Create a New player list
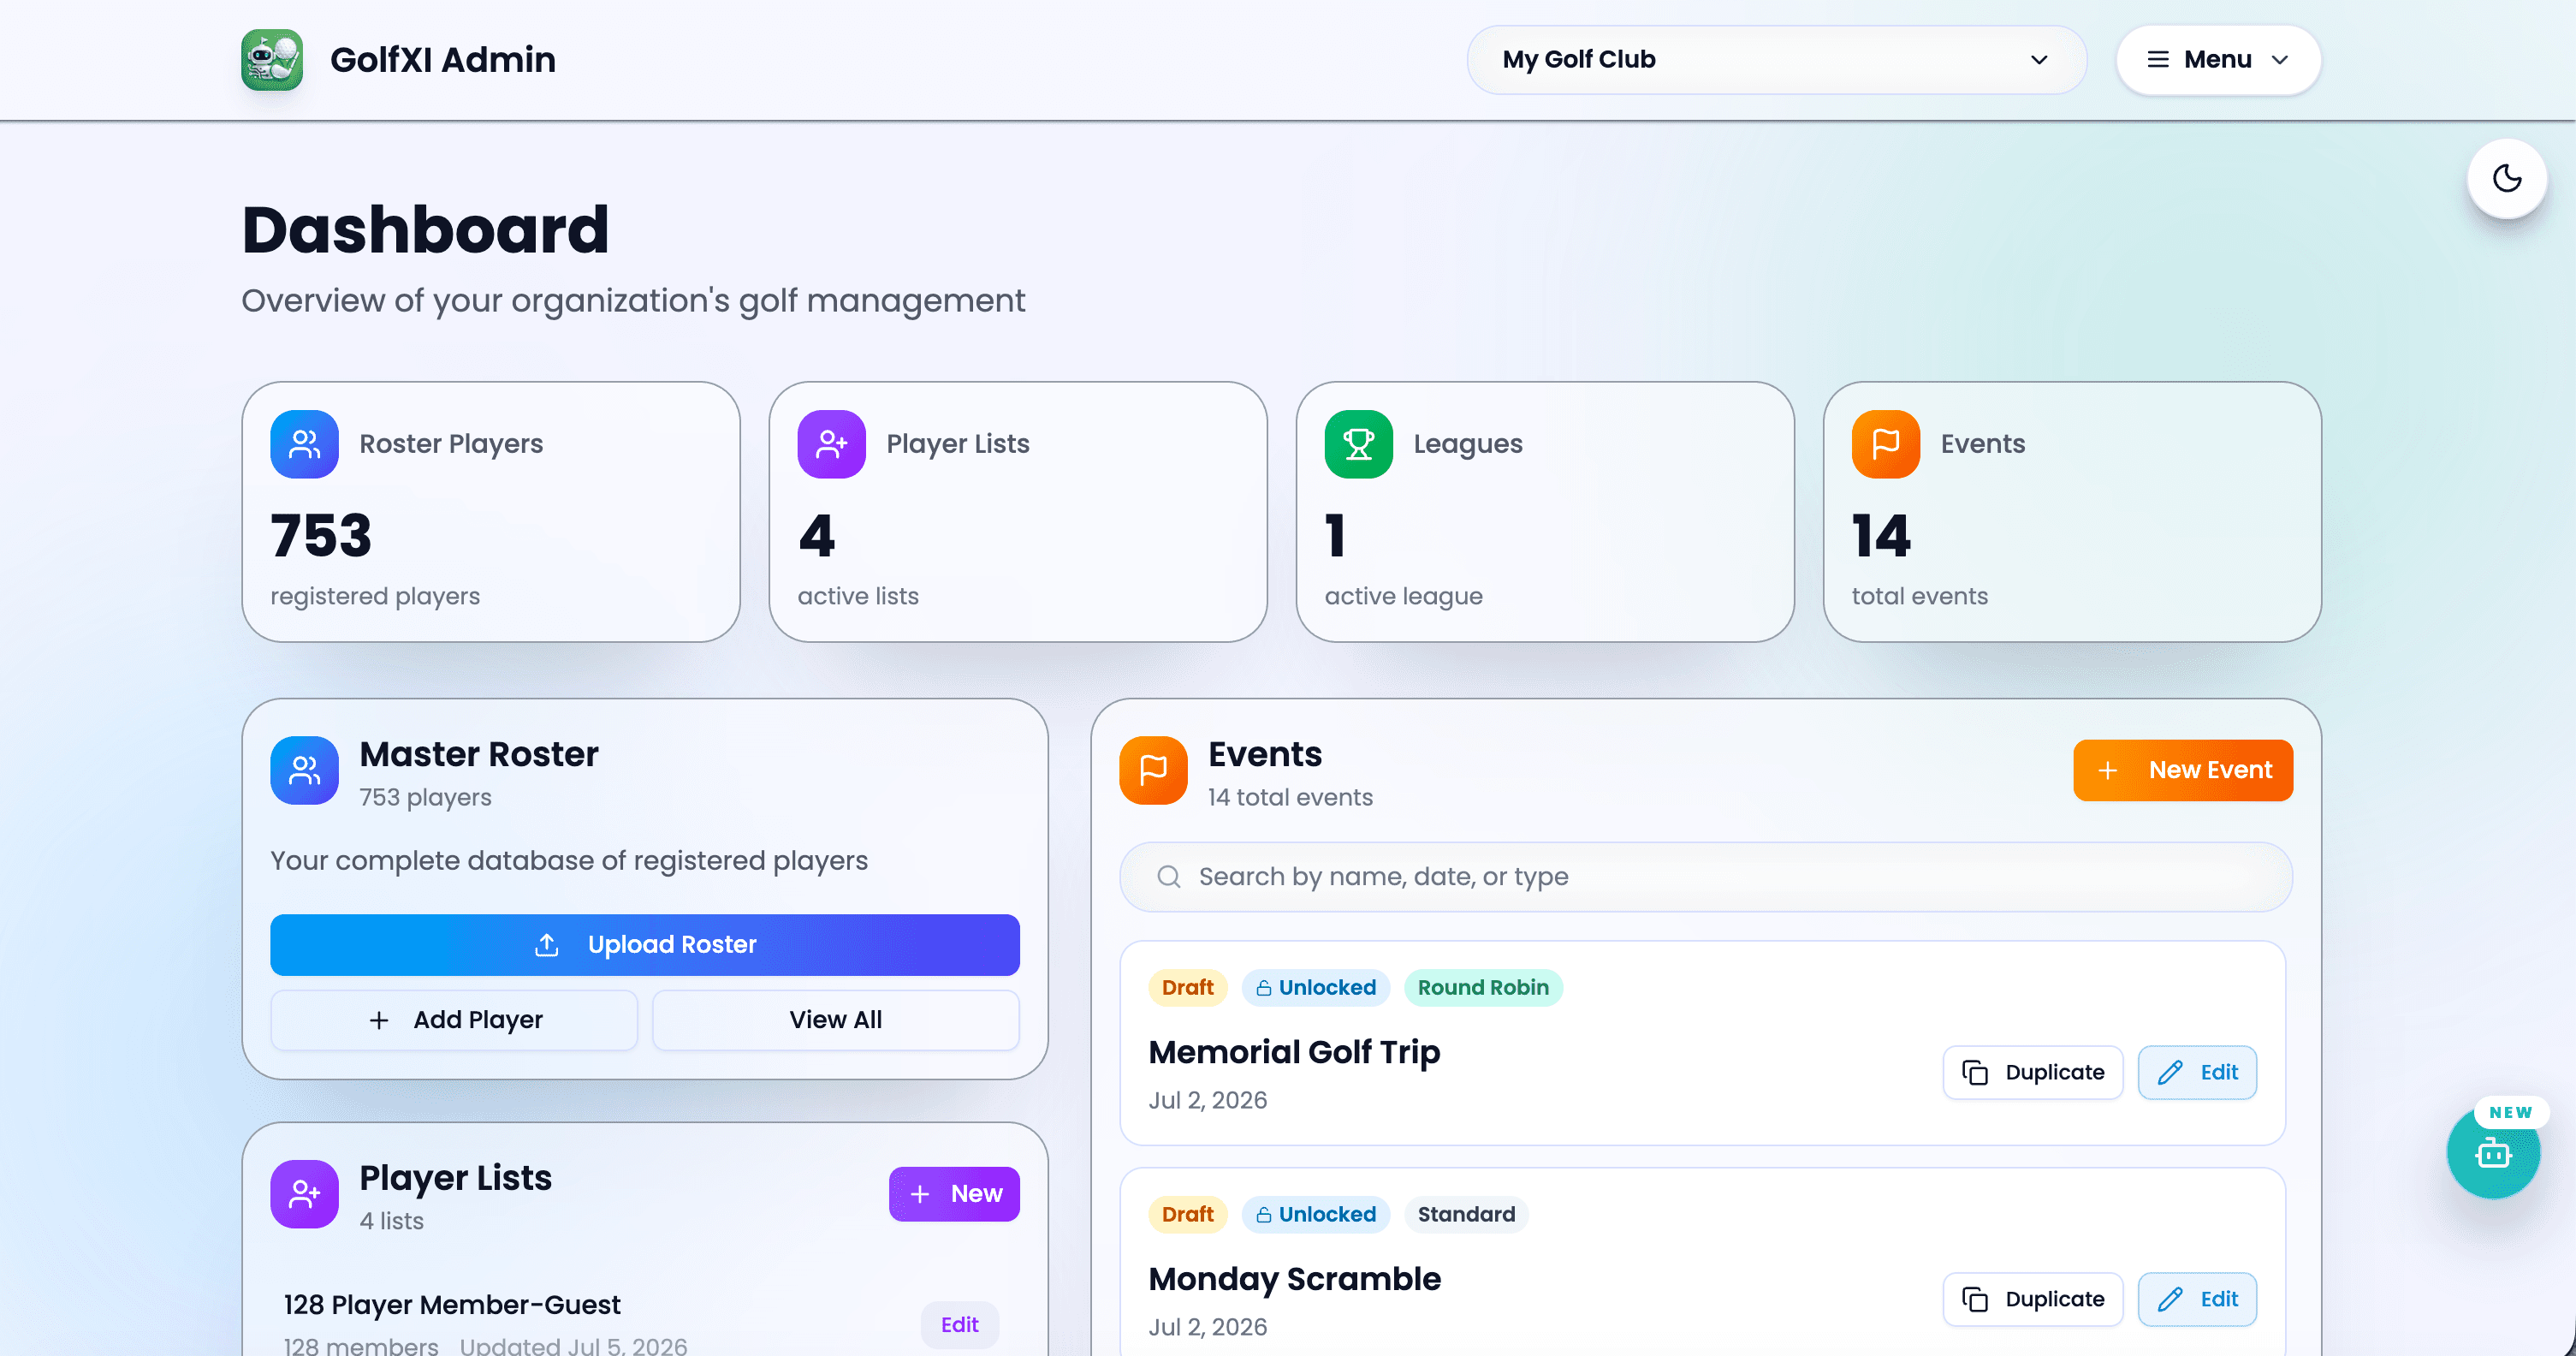 [x=954, y=1194]
